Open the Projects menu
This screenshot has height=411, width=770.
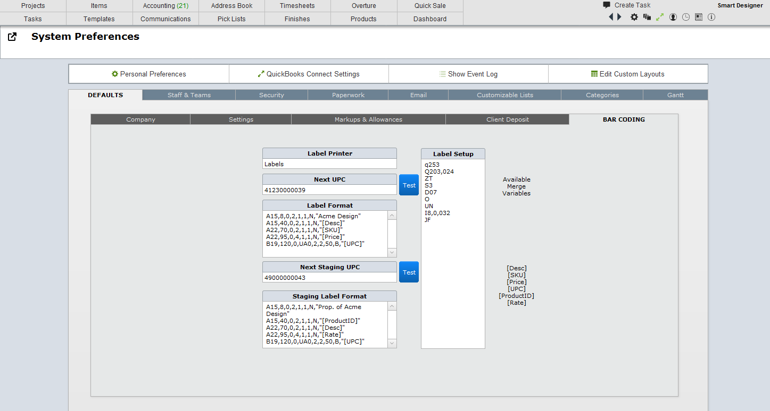tap(33, 6)
